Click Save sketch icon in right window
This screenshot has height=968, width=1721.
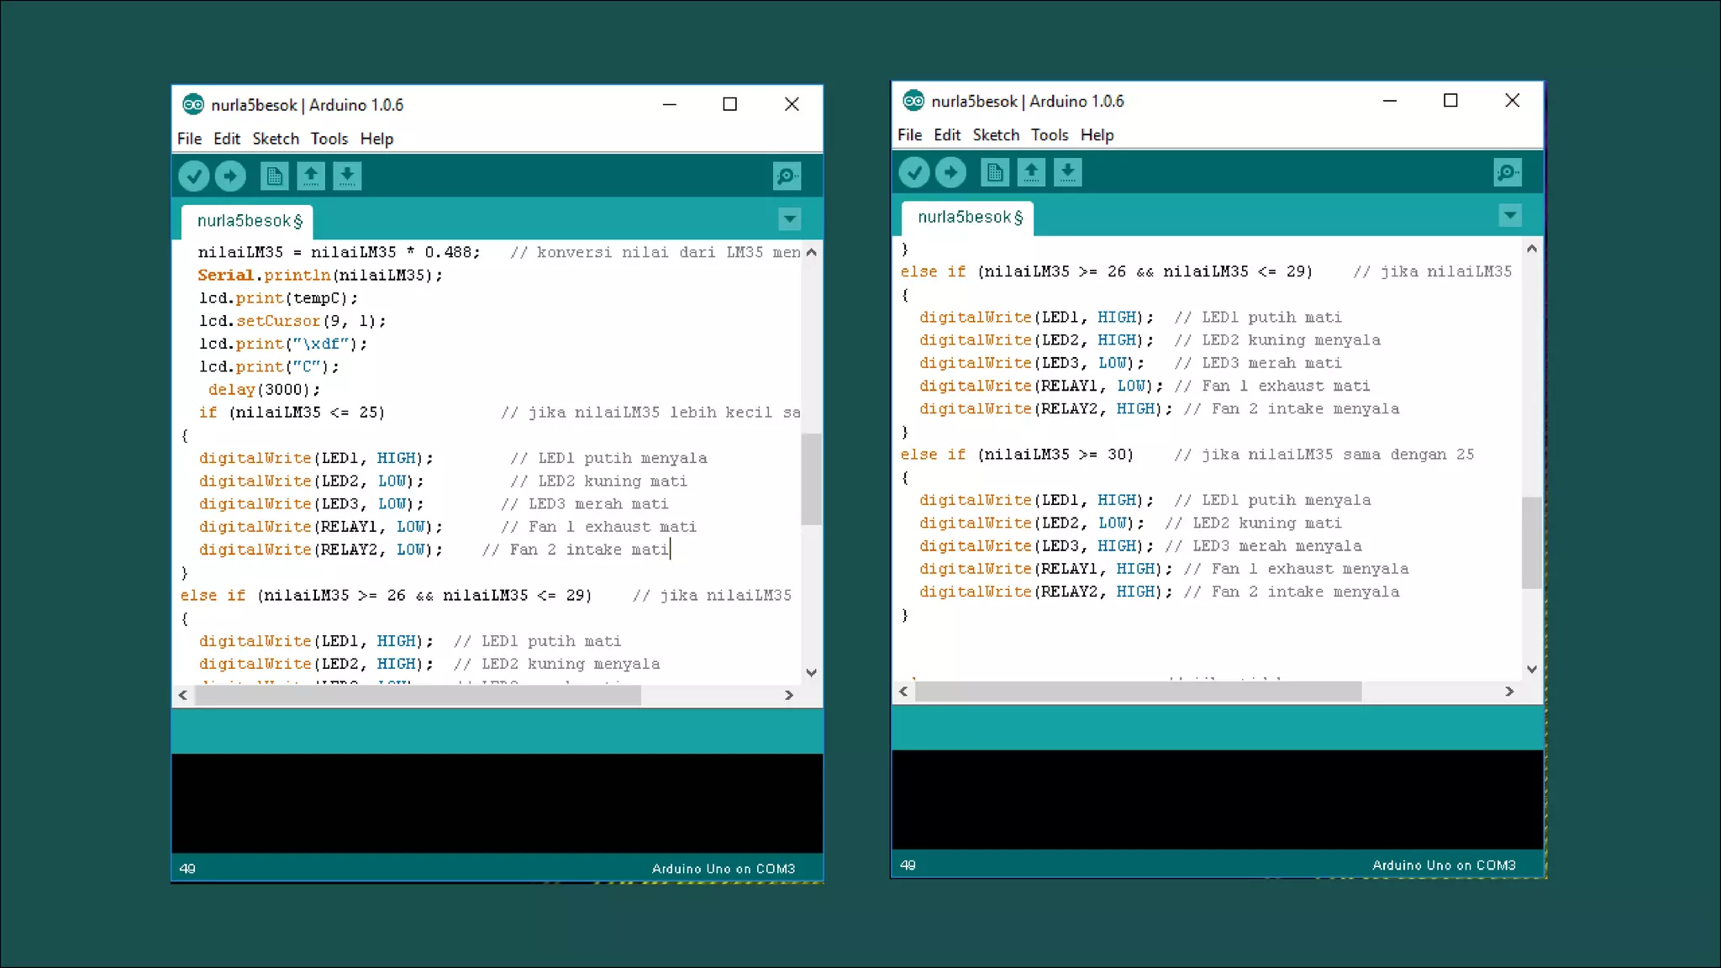click(1067, 172)
